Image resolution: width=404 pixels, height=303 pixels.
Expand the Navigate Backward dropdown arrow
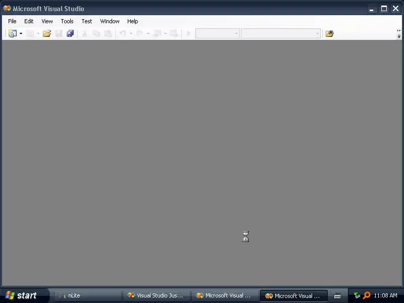(166, 33)
